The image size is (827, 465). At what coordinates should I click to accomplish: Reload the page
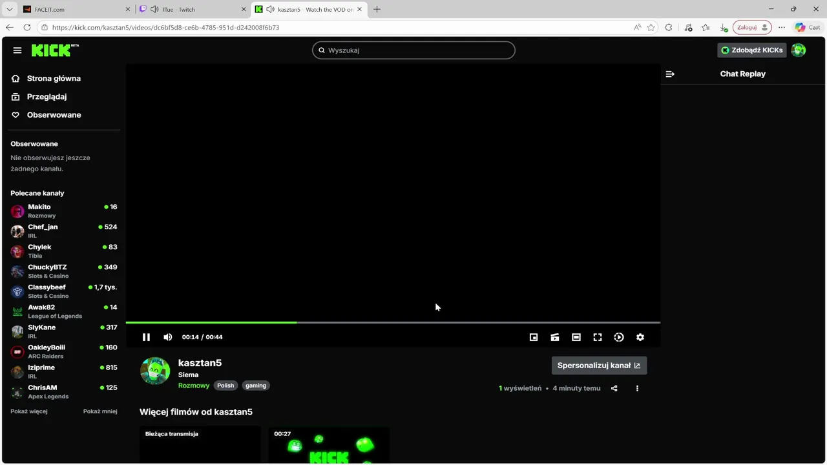[x=26, y=27]
